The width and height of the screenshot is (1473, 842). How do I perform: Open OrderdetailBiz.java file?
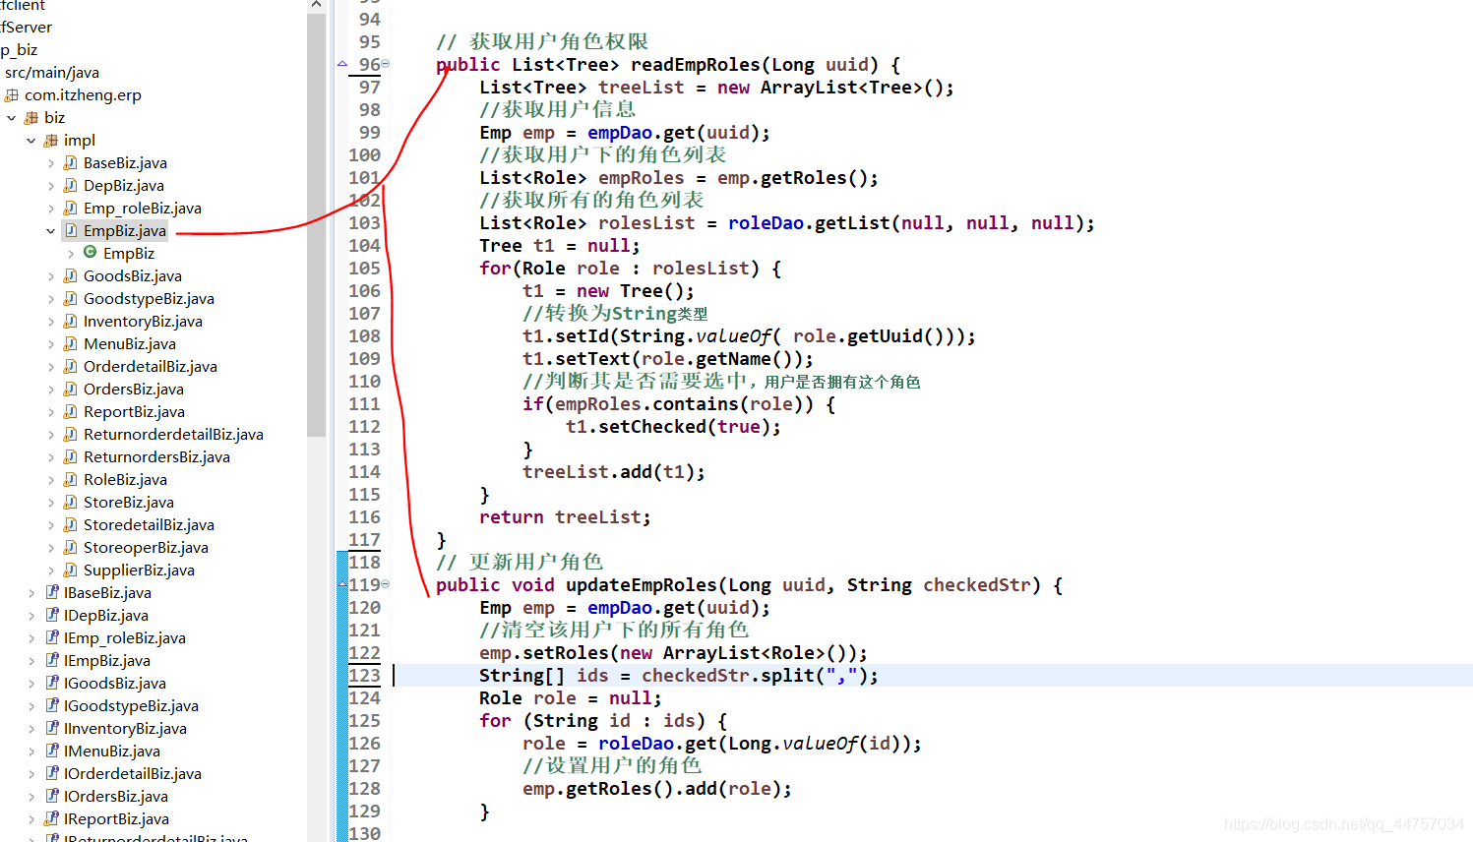(151, 367)
